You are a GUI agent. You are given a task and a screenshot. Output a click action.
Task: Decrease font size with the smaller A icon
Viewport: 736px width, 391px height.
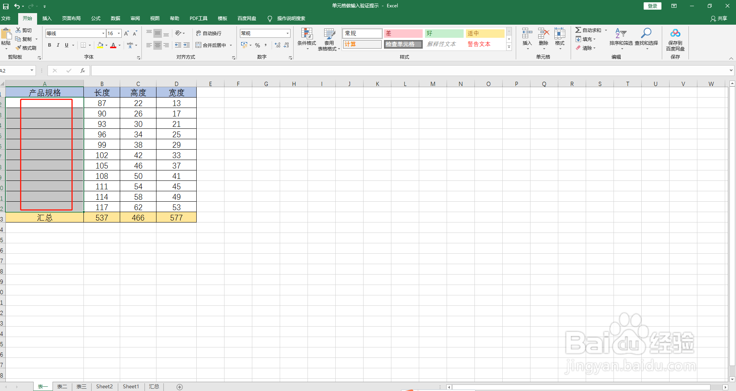coord(135,34)
